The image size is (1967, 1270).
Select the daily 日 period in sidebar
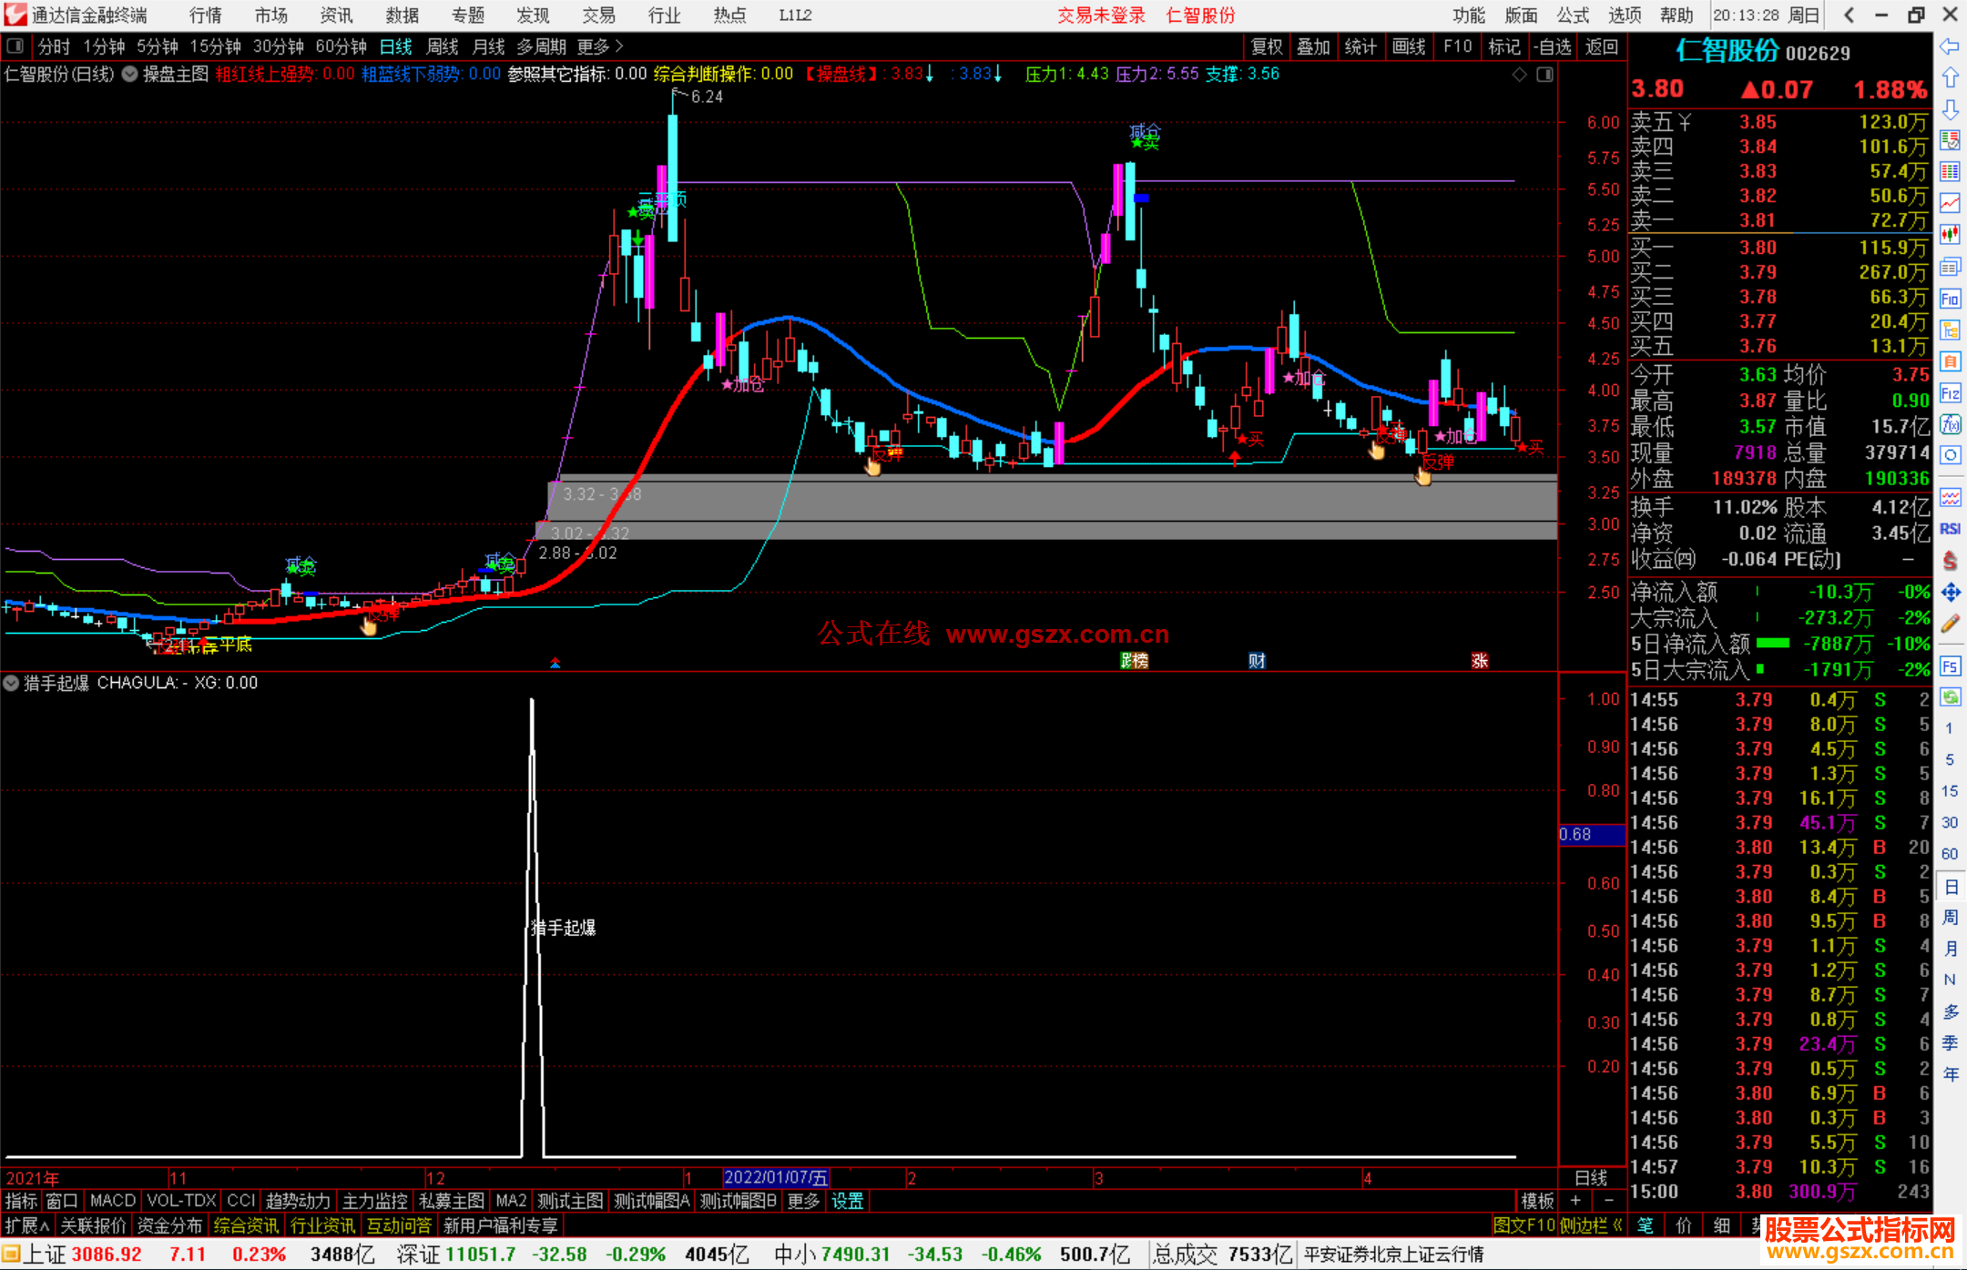pos(1950,887)
